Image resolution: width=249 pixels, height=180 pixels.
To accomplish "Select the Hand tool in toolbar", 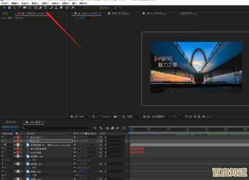I will [9, 7].
